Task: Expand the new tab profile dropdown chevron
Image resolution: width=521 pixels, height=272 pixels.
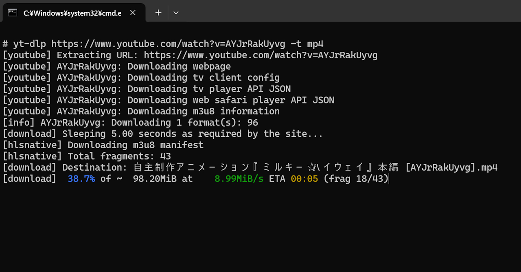Action: pos(176,13)
